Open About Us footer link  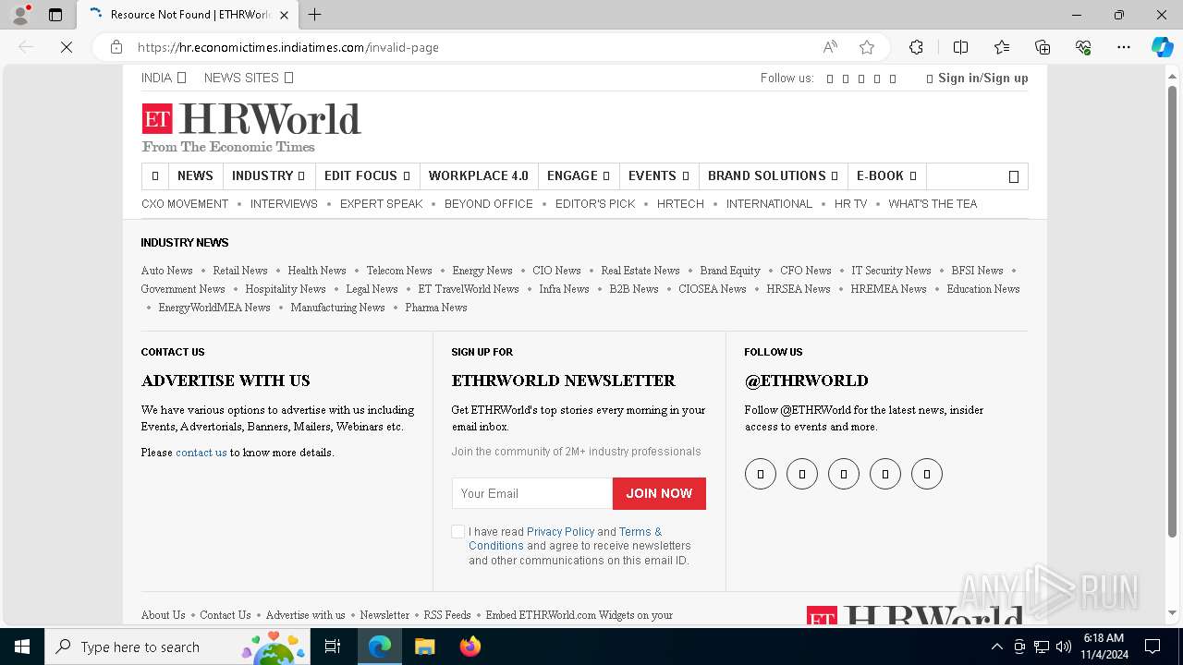(x=163, y=615)
